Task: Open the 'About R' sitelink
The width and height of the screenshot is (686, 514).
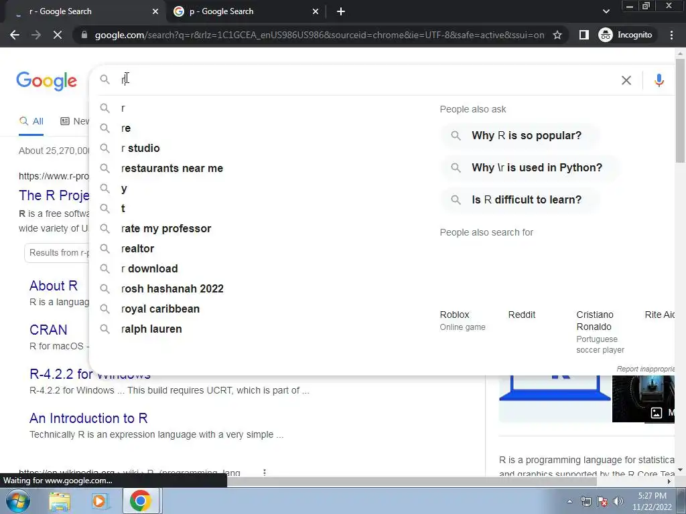Action: click(x=54, y=286)
